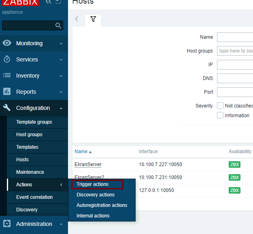The height and width of the screenshot is (234, 253).
Task: Click the Zabbix logo
Action: [x=20, y=2]
